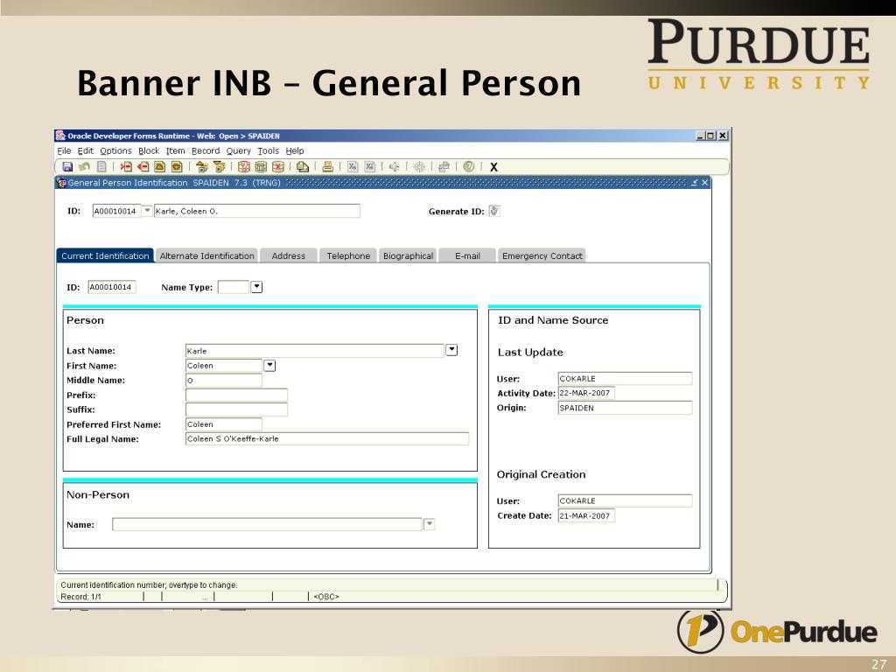Viewport: 896px width, 672px height.
Task: Go to Previous Record via toolbar icon
Action: pyautogui.click(x=160, y=167)
